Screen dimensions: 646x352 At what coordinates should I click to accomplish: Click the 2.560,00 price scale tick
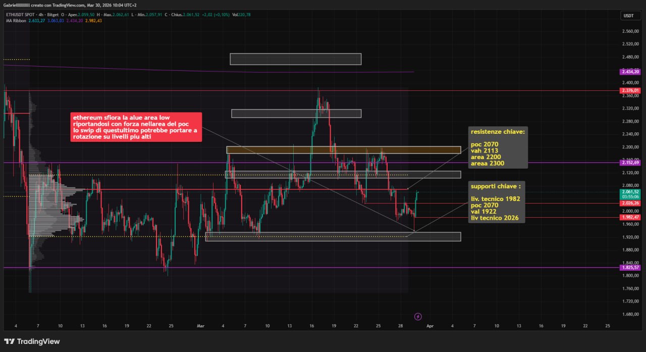pyautogui.click(x=630, y=31)
